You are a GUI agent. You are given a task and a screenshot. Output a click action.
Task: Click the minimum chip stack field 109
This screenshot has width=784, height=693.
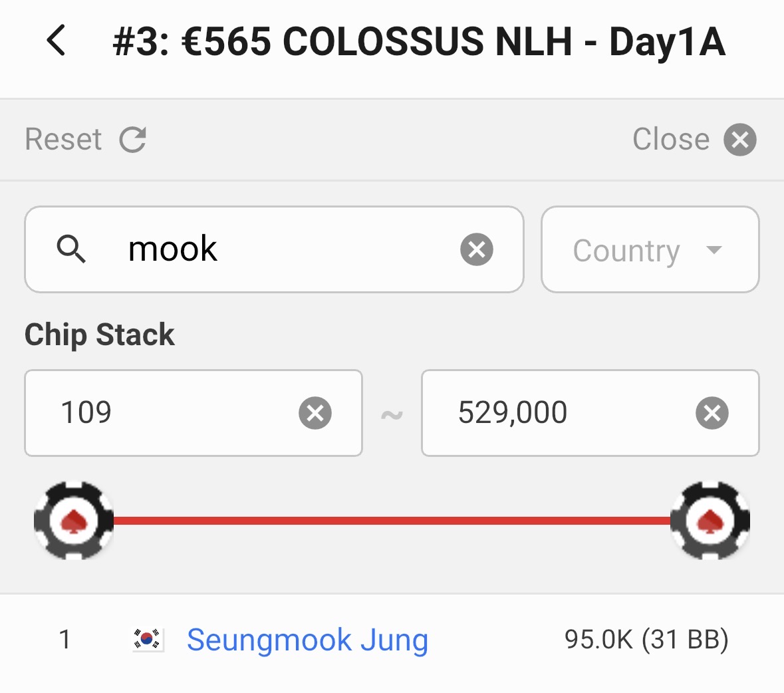(166, 413)
